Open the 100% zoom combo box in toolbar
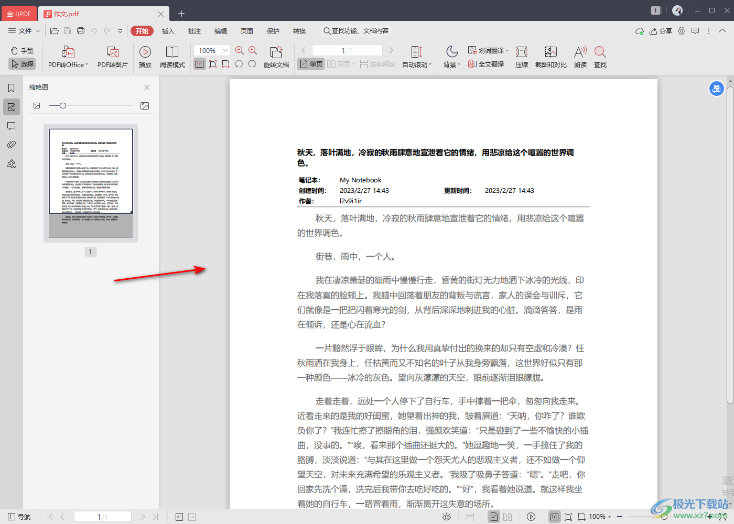Screen dimensions: 734x524 point(212,50)
